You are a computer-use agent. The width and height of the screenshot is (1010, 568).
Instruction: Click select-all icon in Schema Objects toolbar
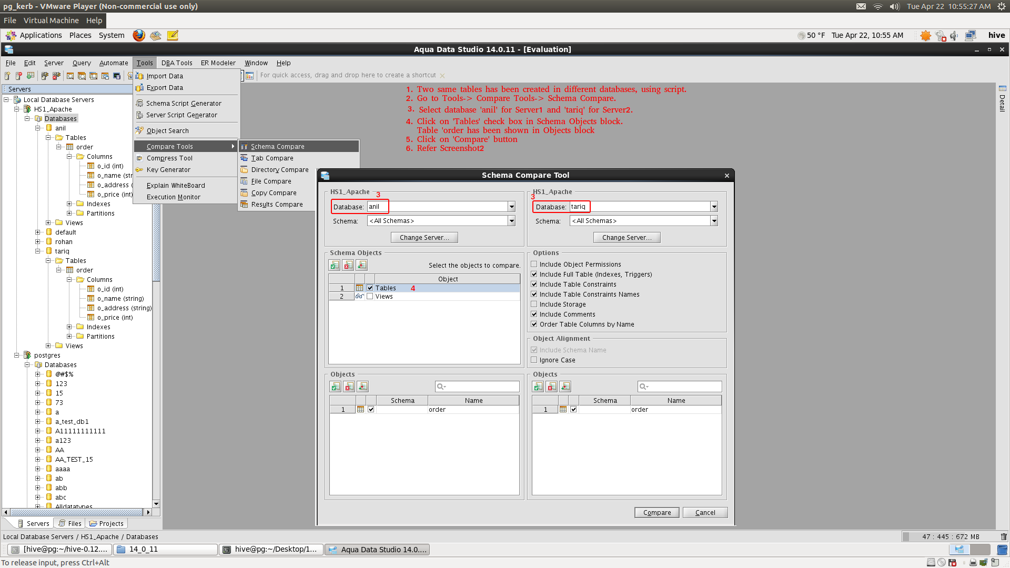tap(335, 265)
